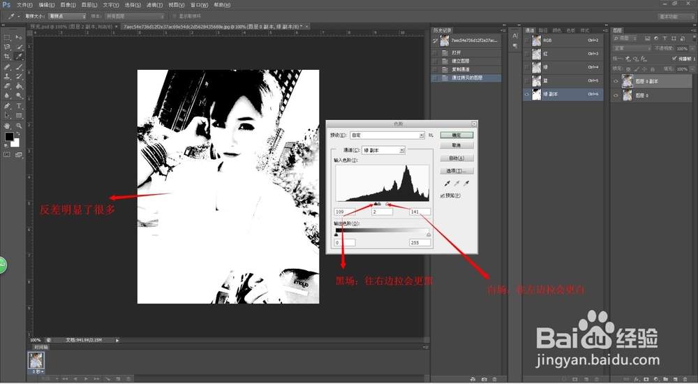Click 取消 button in Levels dialog
This screenshot has width=698, height=384.
tap(456, 146)
